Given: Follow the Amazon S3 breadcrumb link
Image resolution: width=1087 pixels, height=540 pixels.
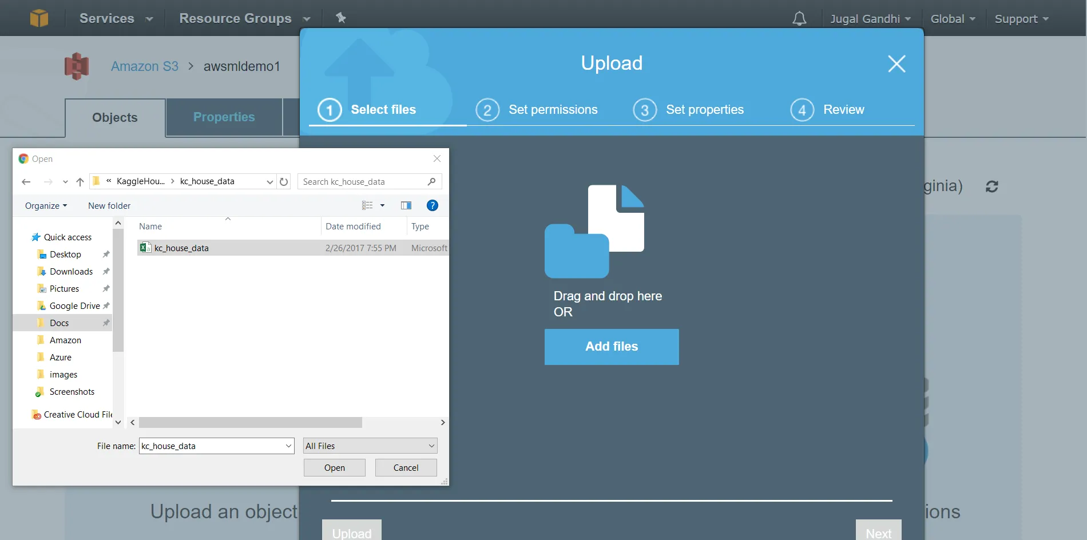Looking at the screenshot, I should [x=145, y=66].
